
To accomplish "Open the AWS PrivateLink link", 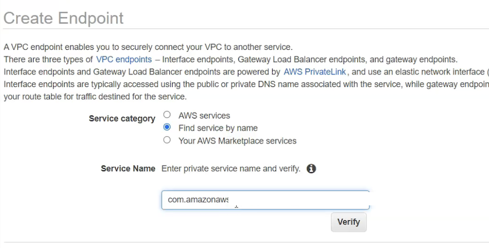I will (315, 72).
